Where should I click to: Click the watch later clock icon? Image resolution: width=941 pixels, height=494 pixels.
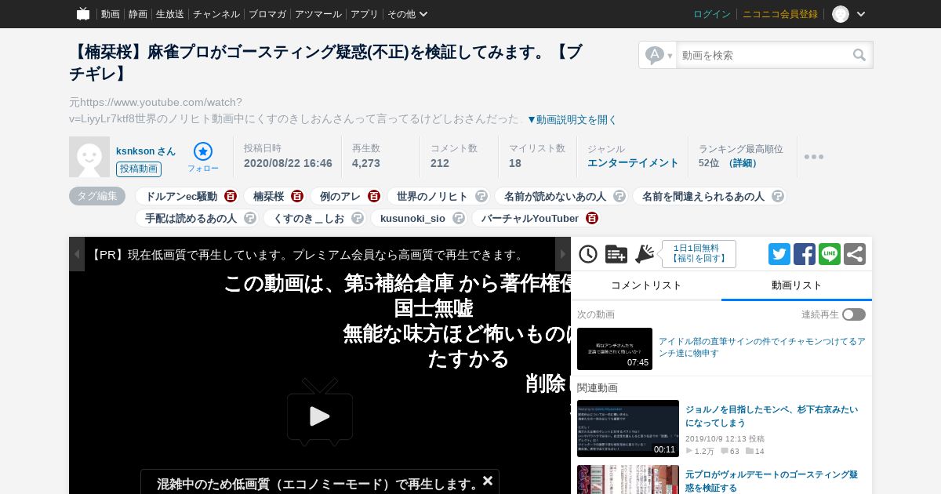588,254
